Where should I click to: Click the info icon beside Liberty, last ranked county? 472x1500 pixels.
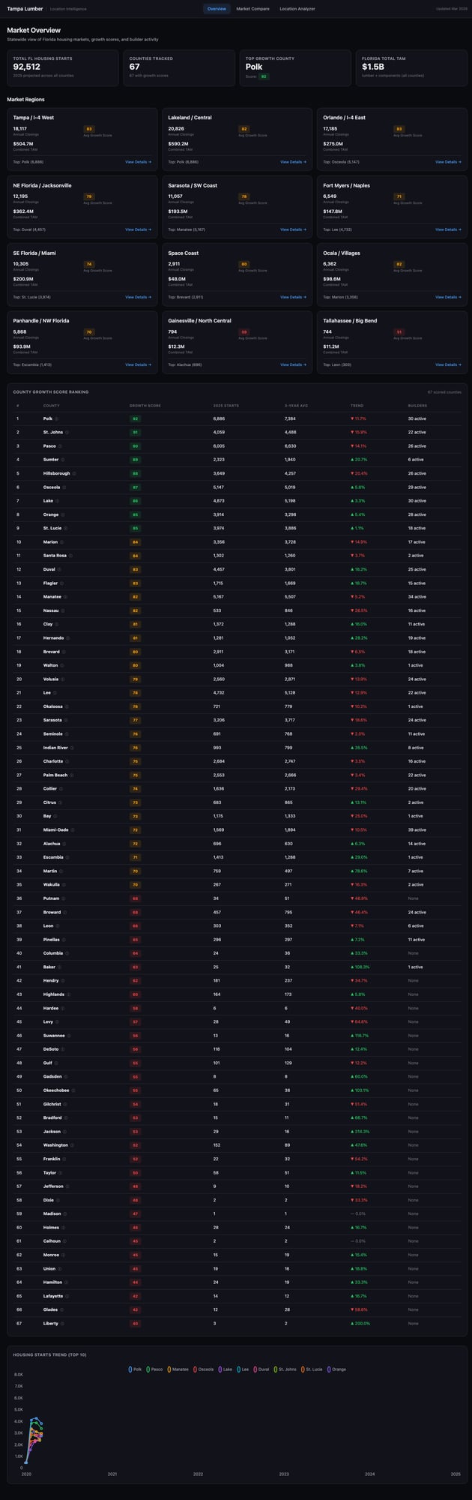pos(62,1323)
